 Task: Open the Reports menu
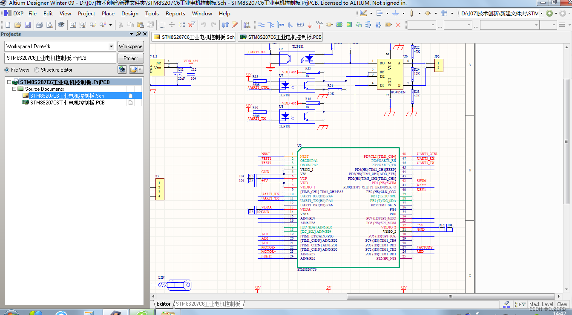175,13
